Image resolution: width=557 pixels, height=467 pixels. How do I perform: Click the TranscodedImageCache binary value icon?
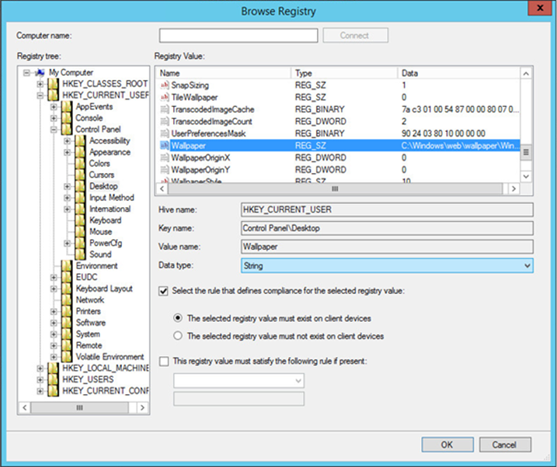pos(164,109)
